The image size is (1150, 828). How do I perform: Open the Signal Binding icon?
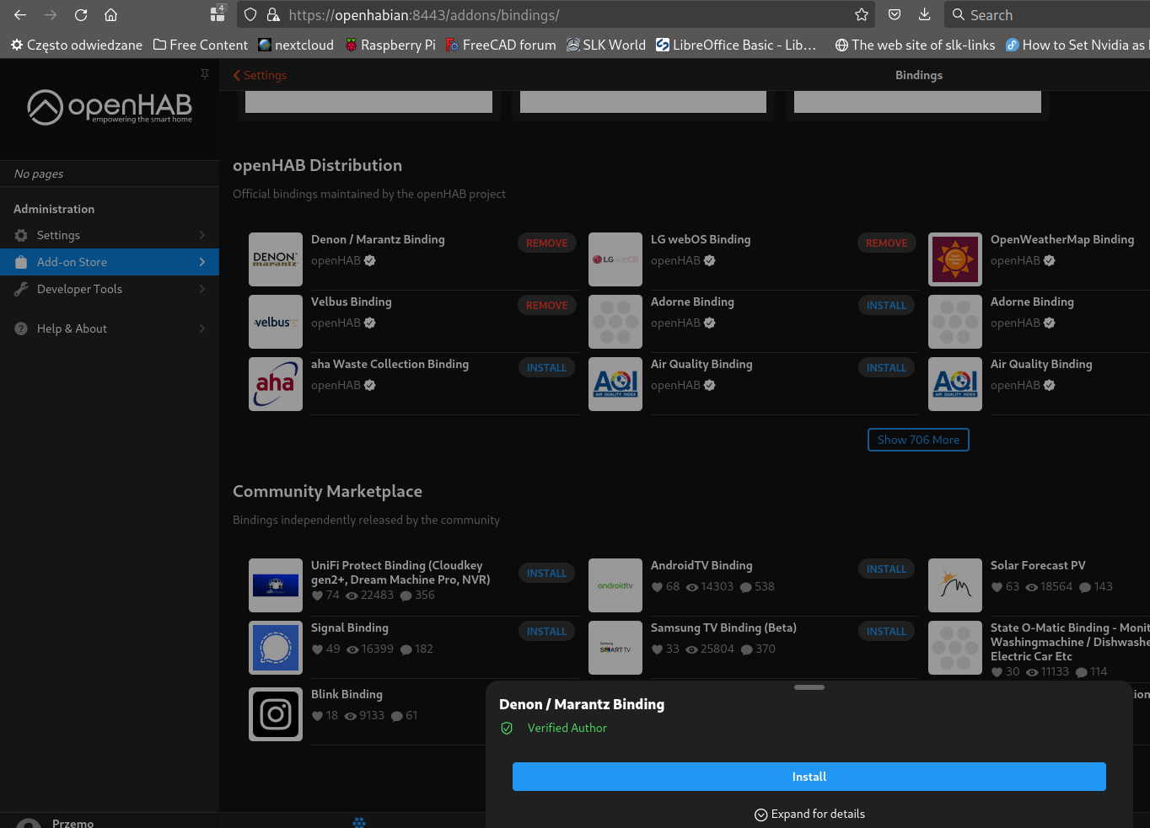coord(276,648)
